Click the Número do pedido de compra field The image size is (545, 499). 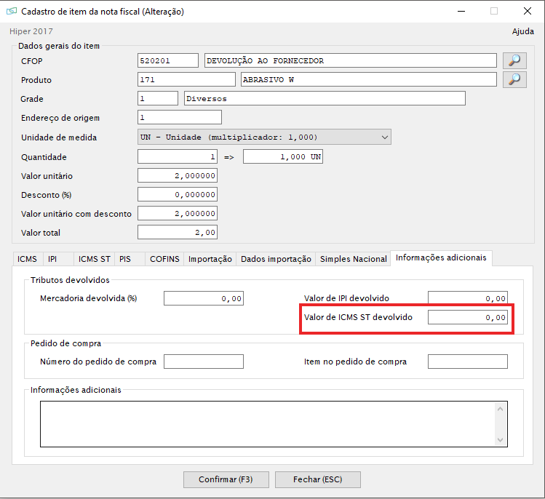pyautogui.click(x=203, y=362)
